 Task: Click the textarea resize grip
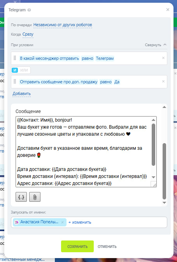(x=154, y=184)
